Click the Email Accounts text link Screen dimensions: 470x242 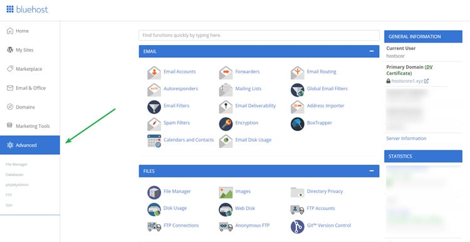[x=180, y=71]
